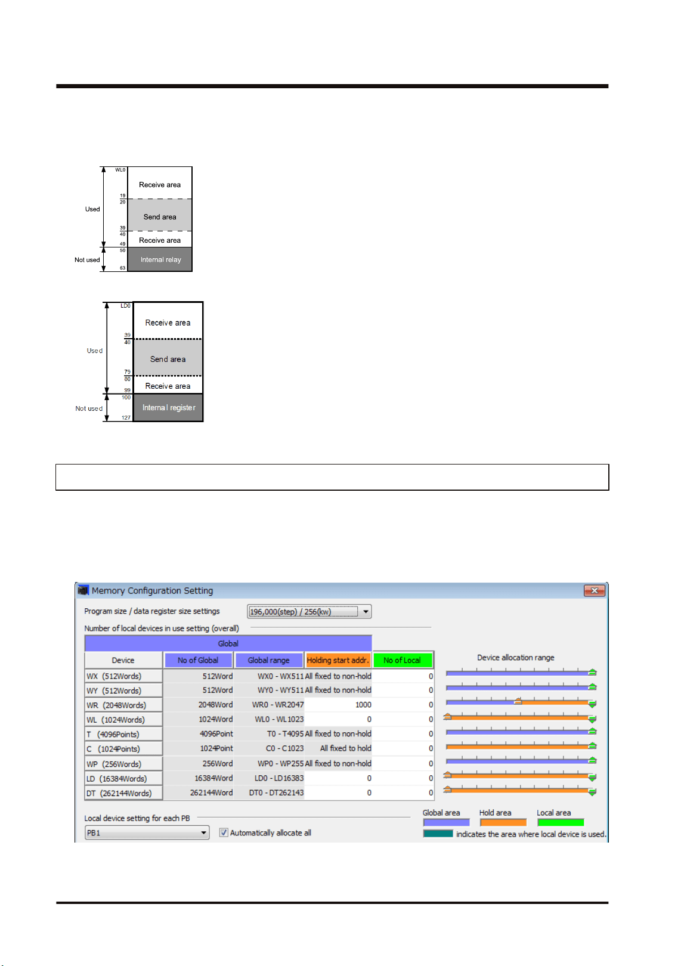This screenshot has width=684, height=966.
Task: Click the DT holding start addr field
Action: click(338, 792)
